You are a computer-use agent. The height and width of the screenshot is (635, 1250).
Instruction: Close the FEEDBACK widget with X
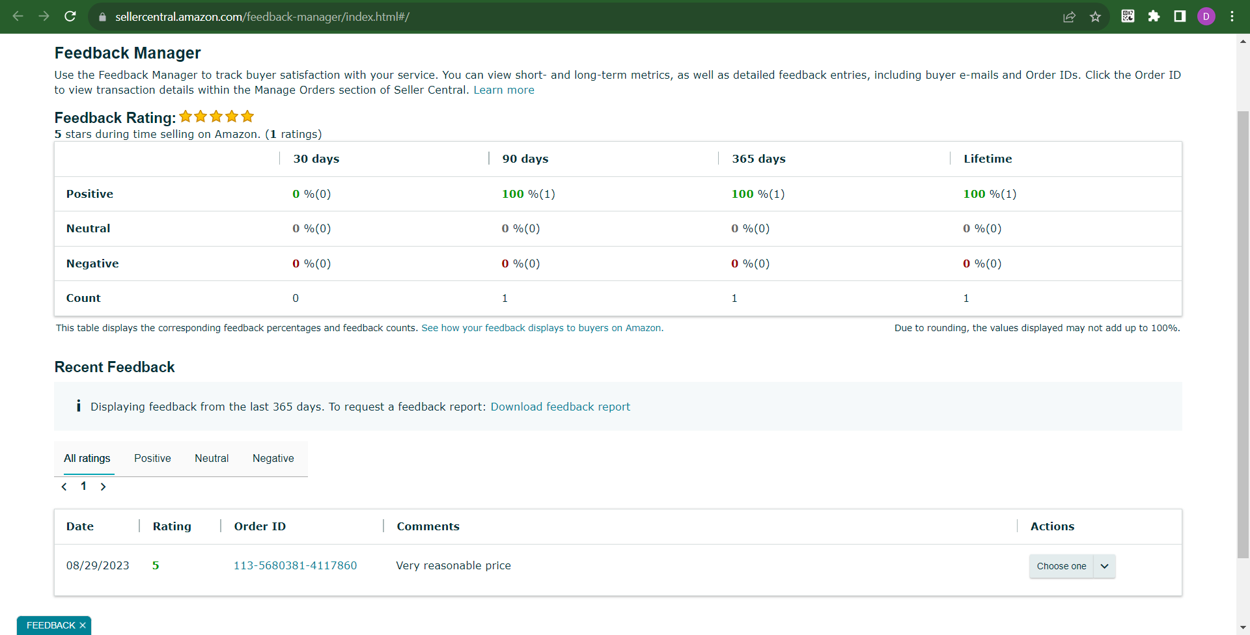tap(83, 625)
